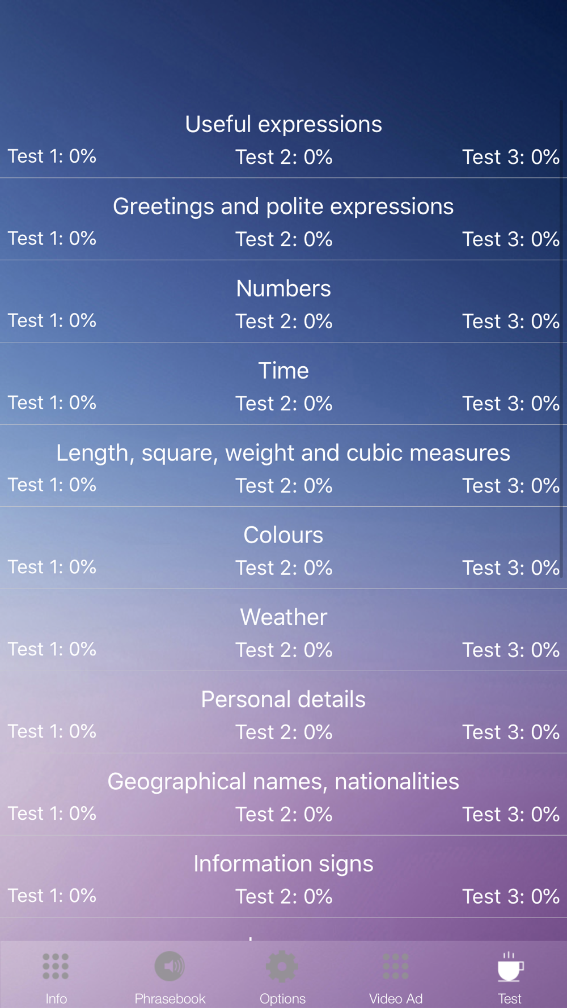The image size is (567, 1008).
Task: Open Personal details category
Action: tap(283, 699)
